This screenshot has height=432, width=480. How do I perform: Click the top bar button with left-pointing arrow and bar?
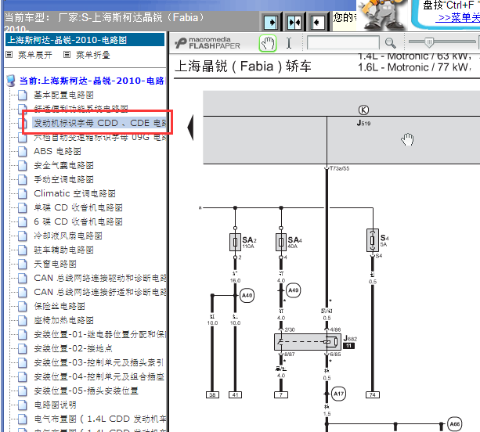(317, 22)
